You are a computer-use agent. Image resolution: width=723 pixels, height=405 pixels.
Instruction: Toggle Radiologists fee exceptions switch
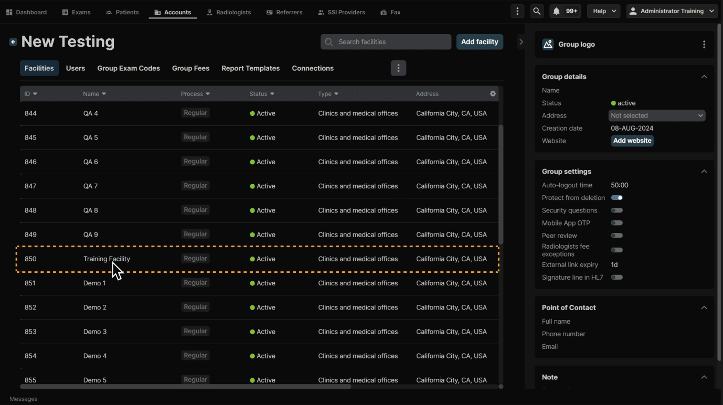coord(617,250)
